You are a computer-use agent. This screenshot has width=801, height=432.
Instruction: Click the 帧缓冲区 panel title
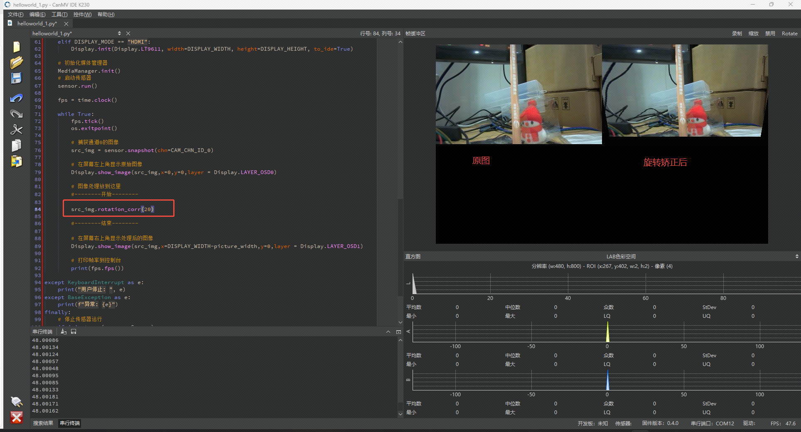click(x=415, y=34)
